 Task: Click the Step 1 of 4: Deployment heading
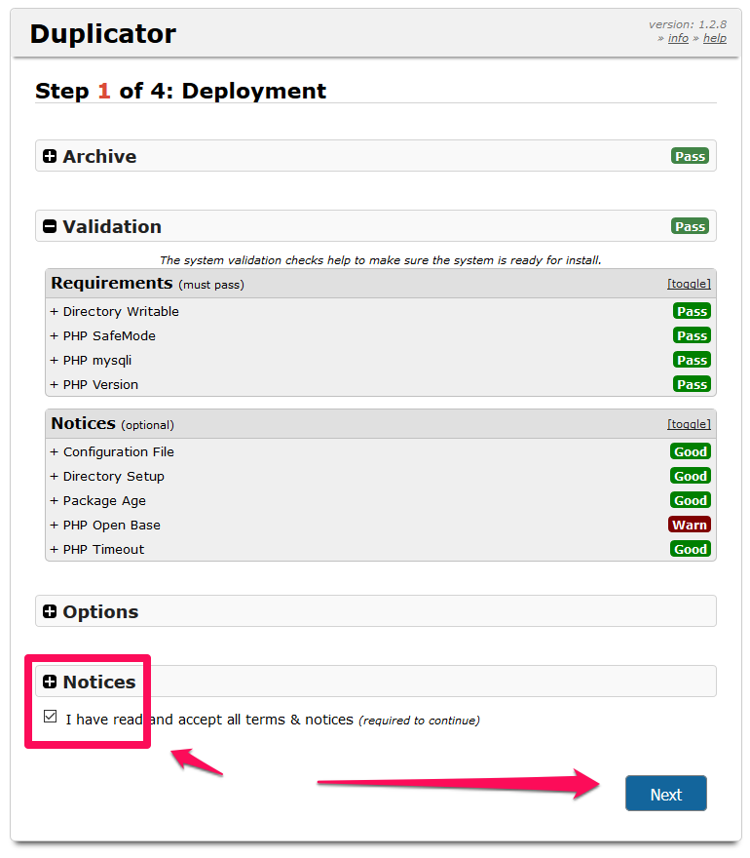pyautogui.click(x=180, y=91)
